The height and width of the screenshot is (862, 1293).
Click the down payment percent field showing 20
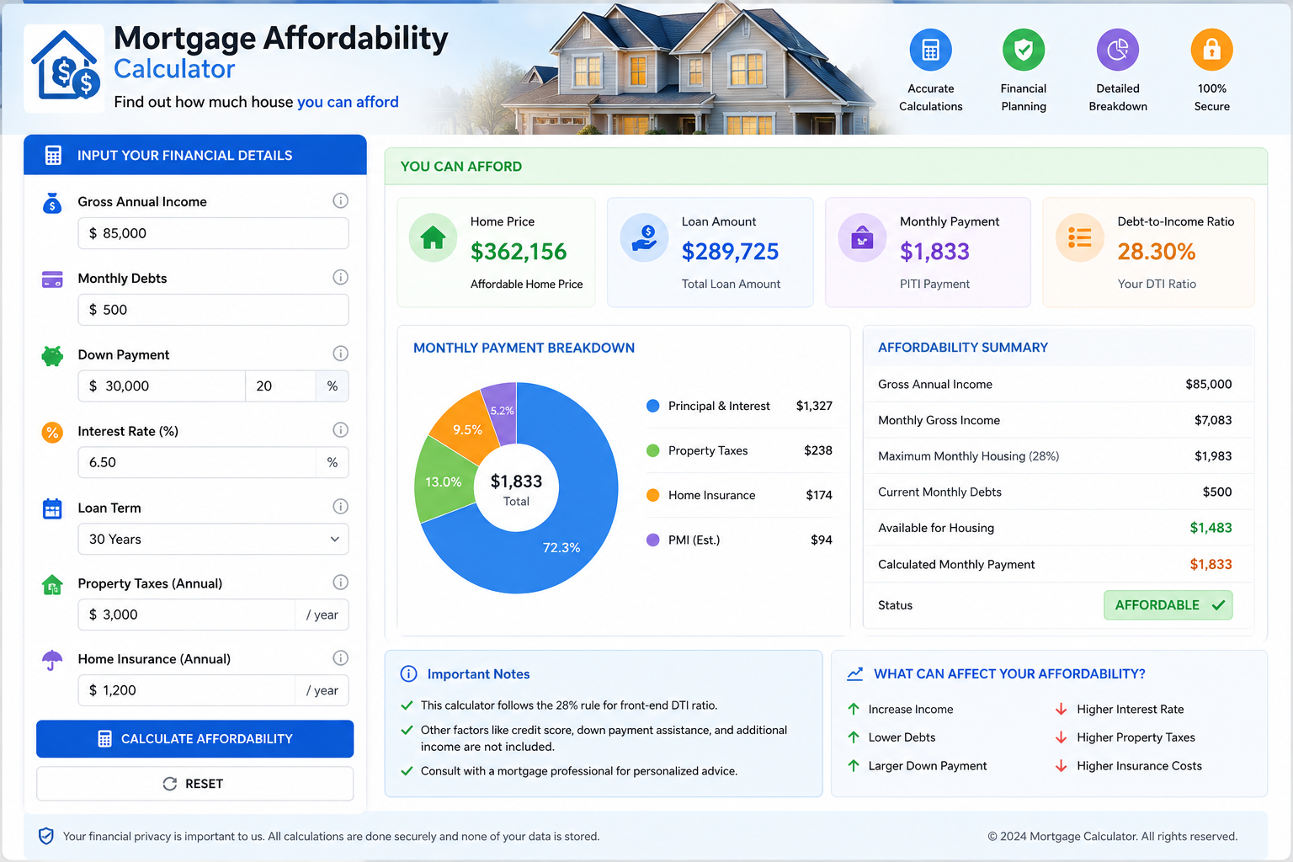click(280, 386)
